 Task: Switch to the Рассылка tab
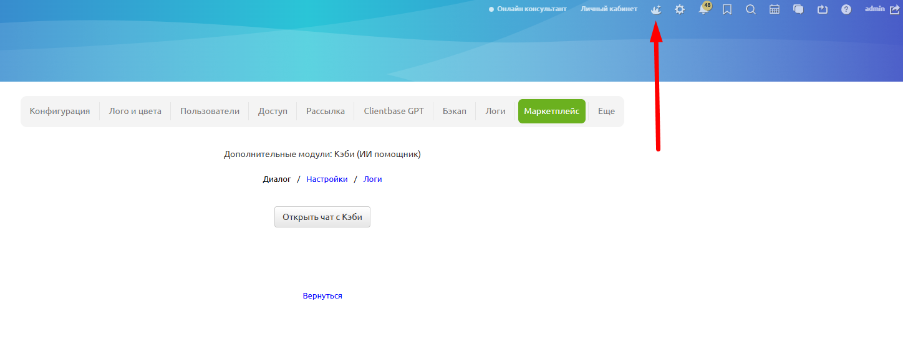pyautogui.click(x=326, y=111)
